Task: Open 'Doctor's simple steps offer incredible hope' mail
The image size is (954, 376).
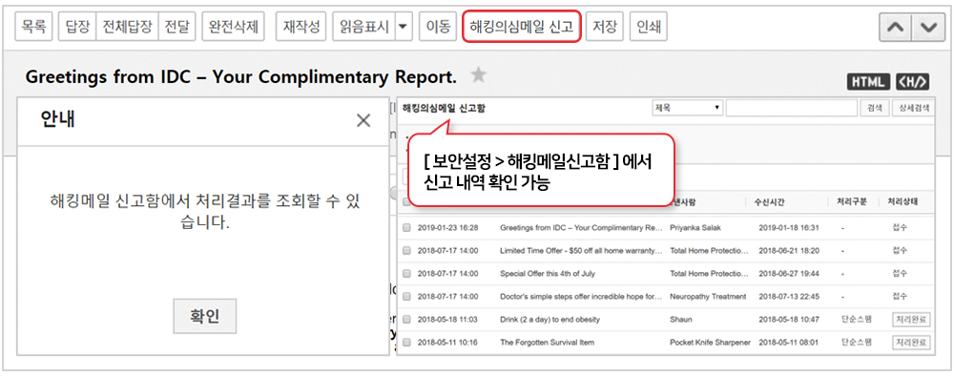Action: (581, 297)
